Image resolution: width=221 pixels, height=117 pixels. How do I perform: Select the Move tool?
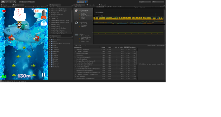(x=7, y=2)
